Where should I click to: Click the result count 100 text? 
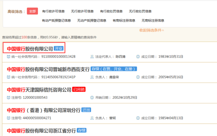[x=24, y=37]
